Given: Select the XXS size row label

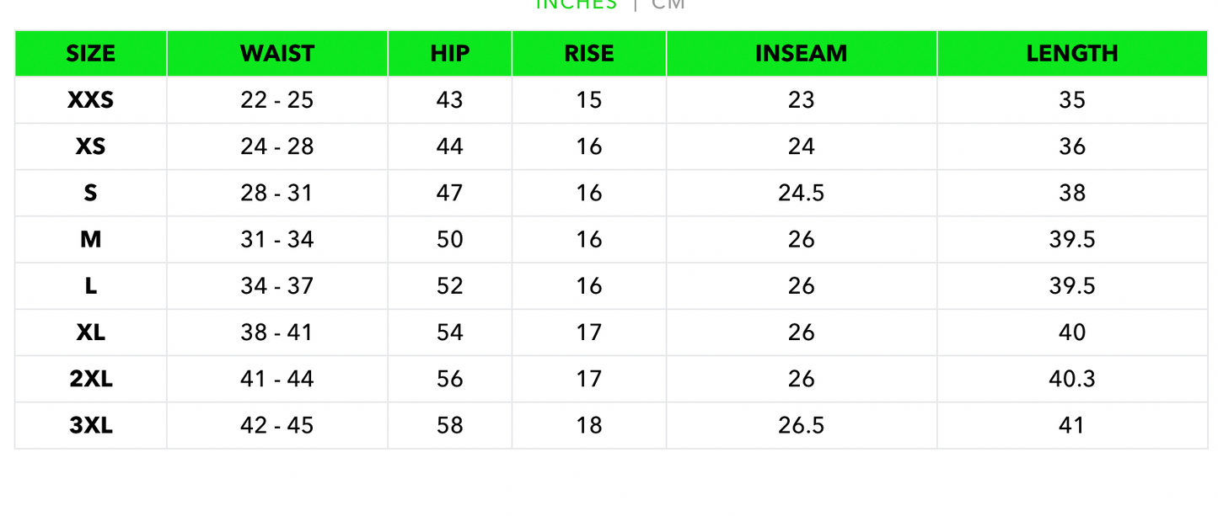Looking at the screenshot, I should [90, 100].
